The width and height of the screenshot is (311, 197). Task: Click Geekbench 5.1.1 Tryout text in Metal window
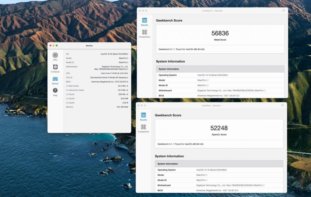182,49
